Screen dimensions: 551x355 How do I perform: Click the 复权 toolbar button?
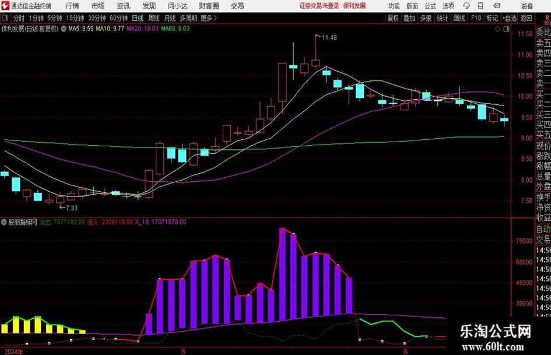[x=392, y=18]
